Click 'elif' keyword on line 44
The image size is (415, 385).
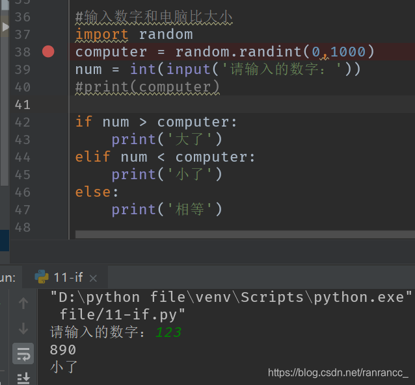tap(92, 156)
